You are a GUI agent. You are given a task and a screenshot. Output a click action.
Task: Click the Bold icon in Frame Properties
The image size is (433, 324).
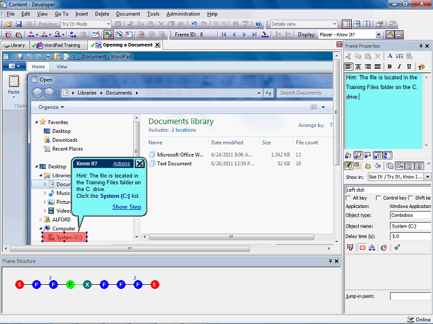tap(390, 67)
